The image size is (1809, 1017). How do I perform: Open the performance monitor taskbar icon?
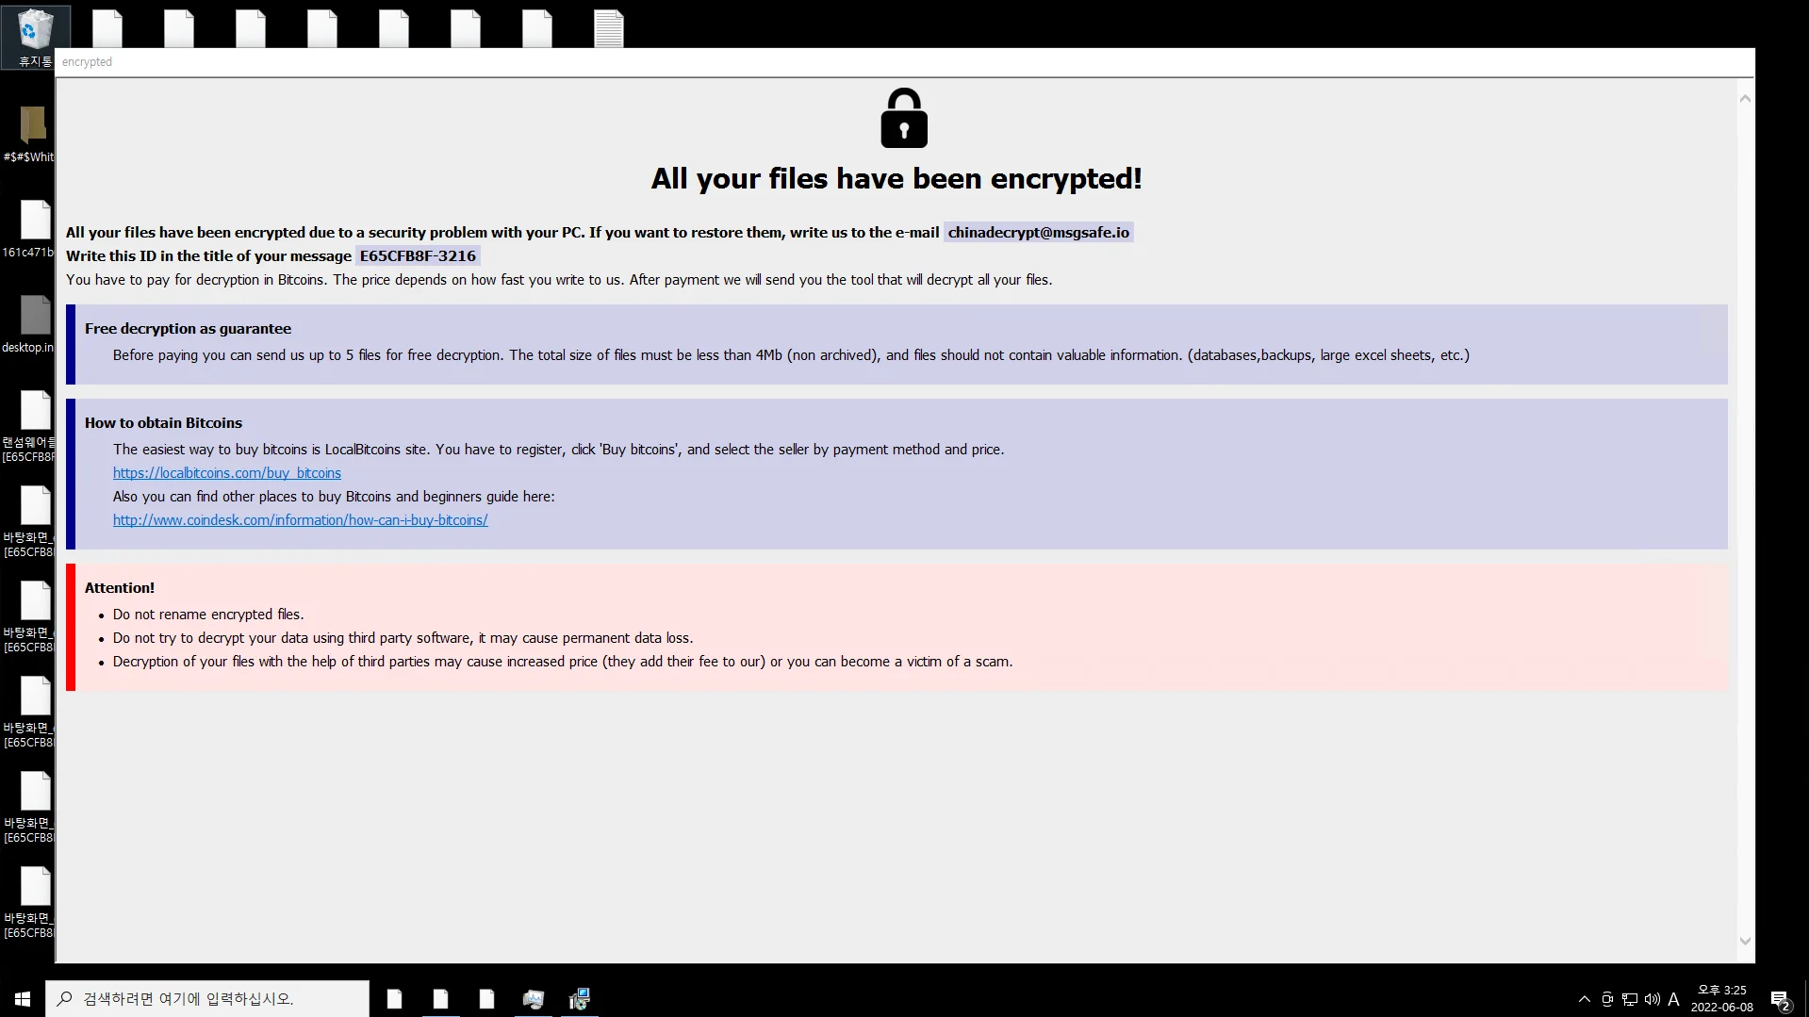tap(534, 999)
